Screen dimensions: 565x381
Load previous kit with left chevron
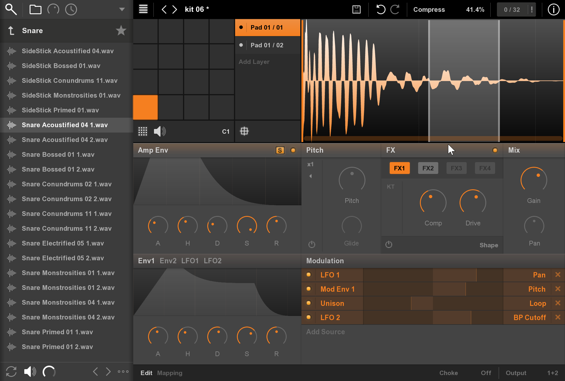pyautogui.click(x=164, y=9)
